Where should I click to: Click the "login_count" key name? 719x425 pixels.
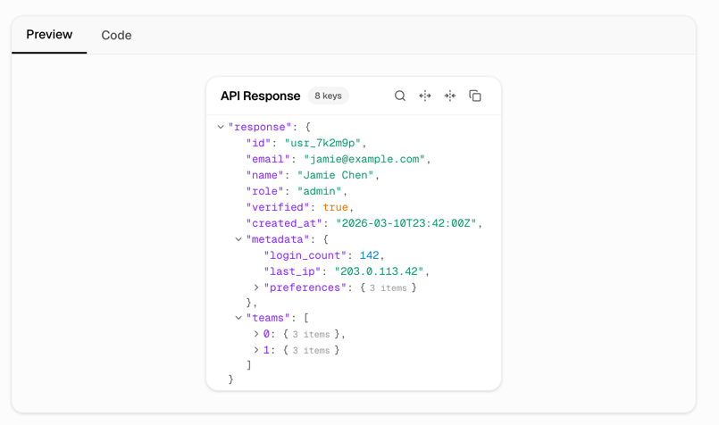tap(305, 255)
